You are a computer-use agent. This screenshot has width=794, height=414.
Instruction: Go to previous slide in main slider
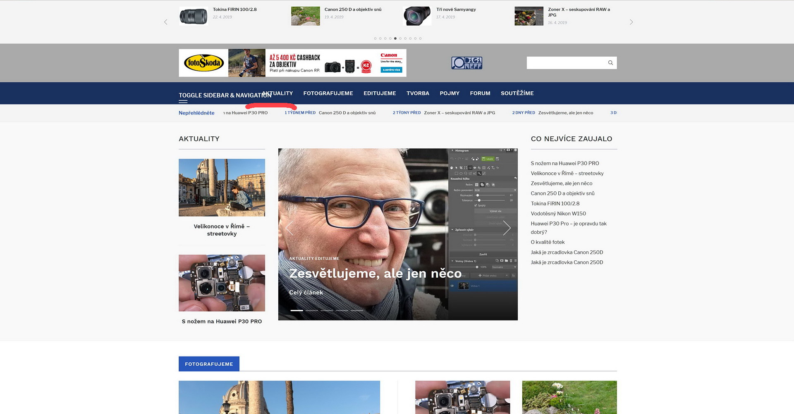click(x=289, y=228)
